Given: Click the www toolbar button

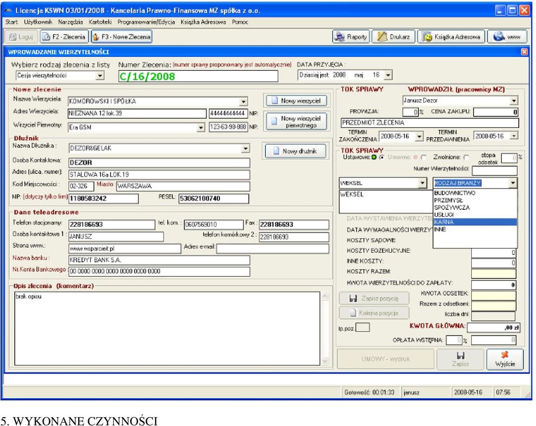Looking at the screenshot, I should tap(508, 37).
